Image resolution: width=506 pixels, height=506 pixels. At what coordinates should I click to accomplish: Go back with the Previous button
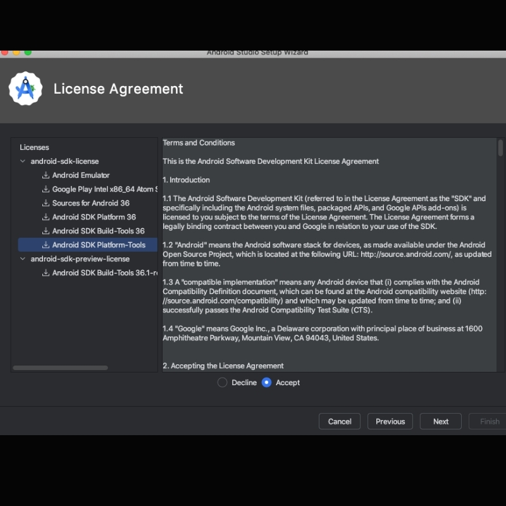[x=390, y=421]
